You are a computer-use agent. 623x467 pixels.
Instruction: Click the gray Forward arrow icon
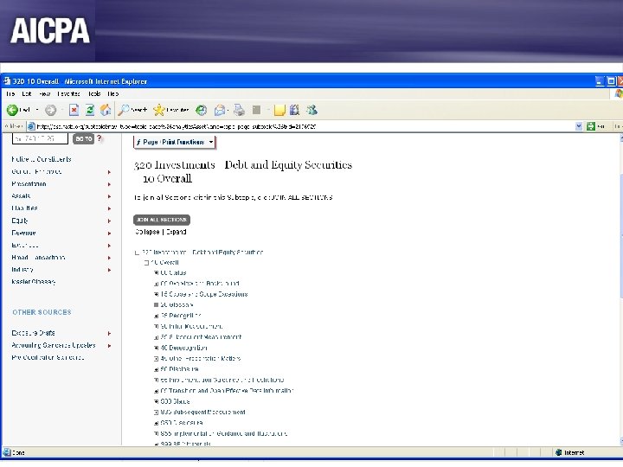(50, 110)
